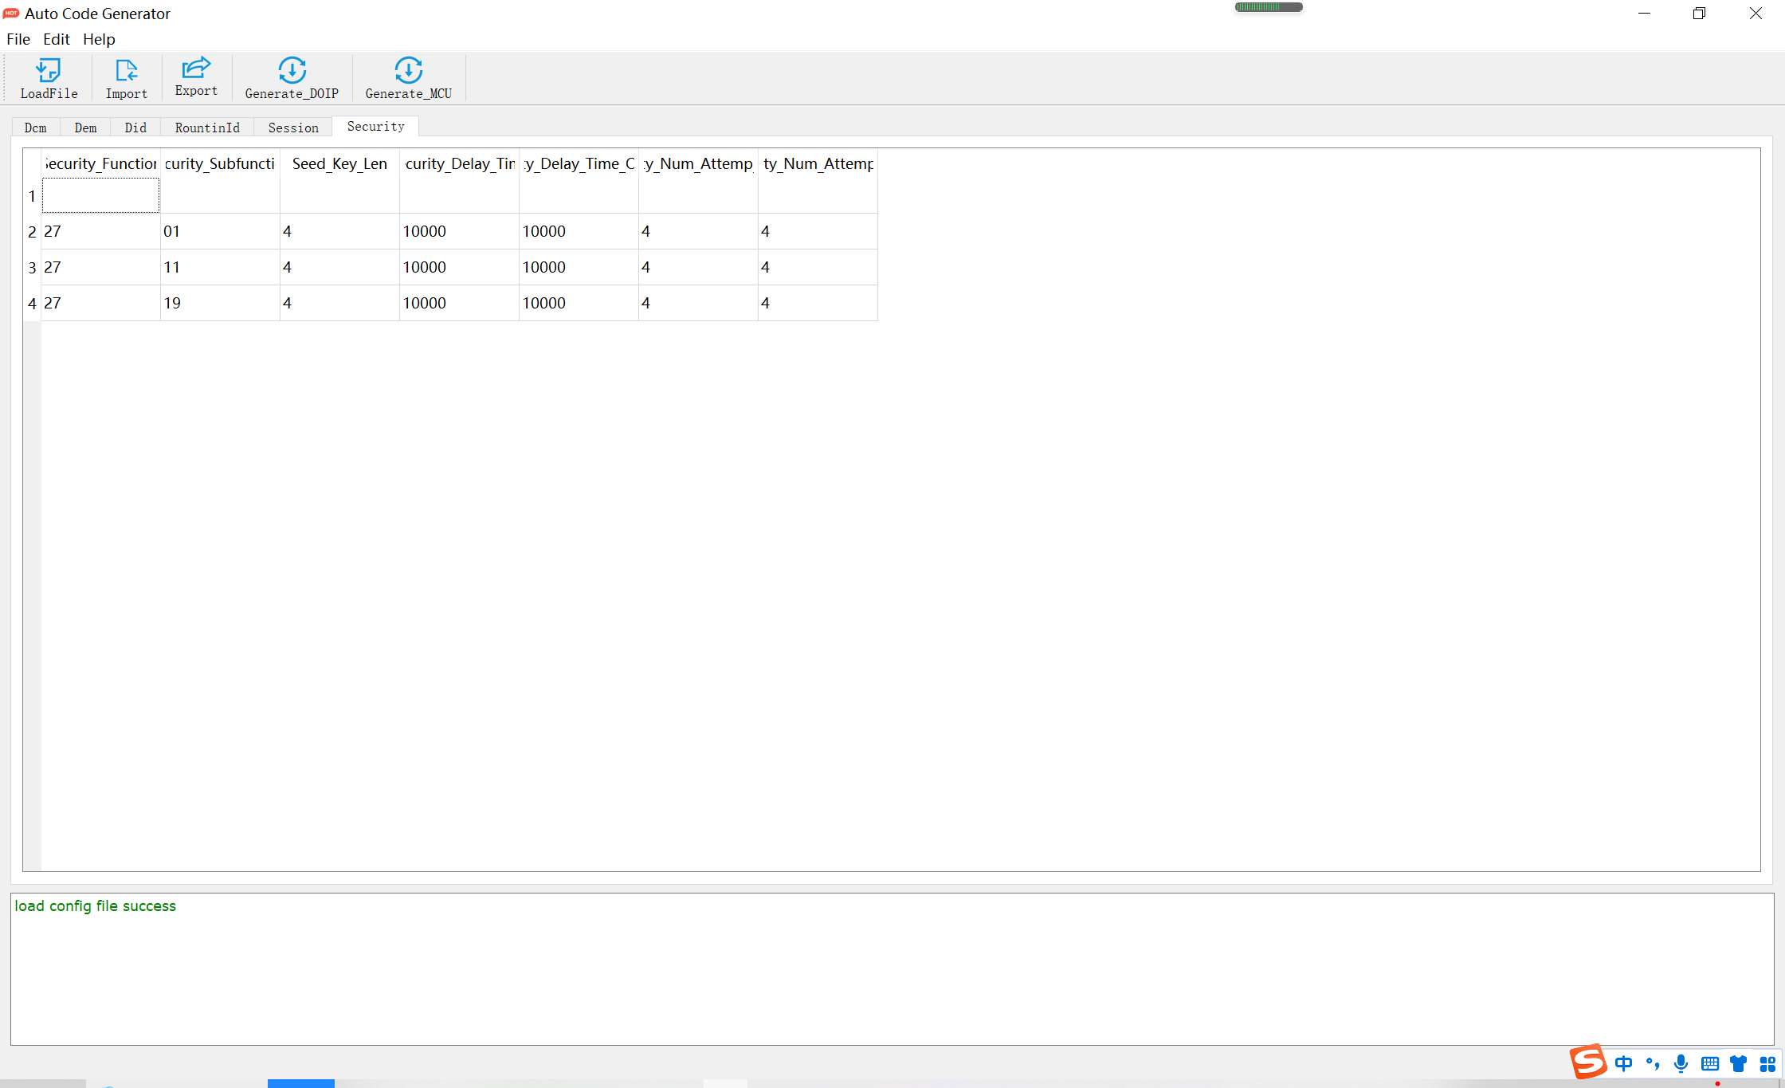
Task: Click the Export toolbar icon
Action: tap(196, 77)
